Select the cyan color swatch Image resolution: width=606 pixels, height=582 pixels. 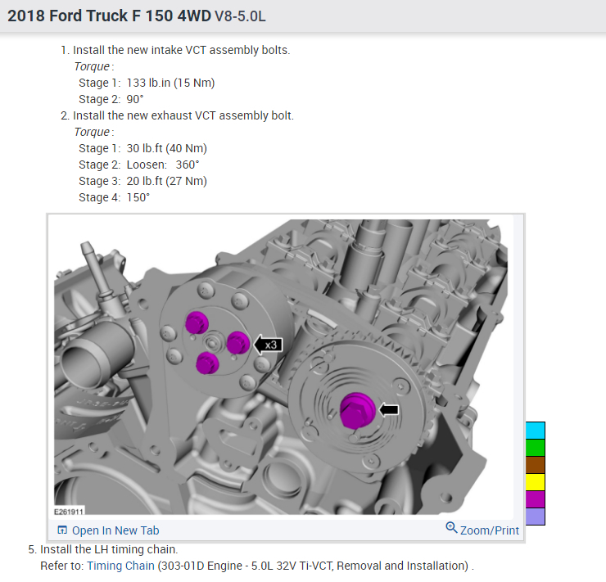coord(536,431)
